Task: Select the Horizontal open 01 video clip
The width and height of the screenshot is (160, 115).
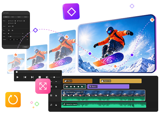Action: (x=103, y=96)
